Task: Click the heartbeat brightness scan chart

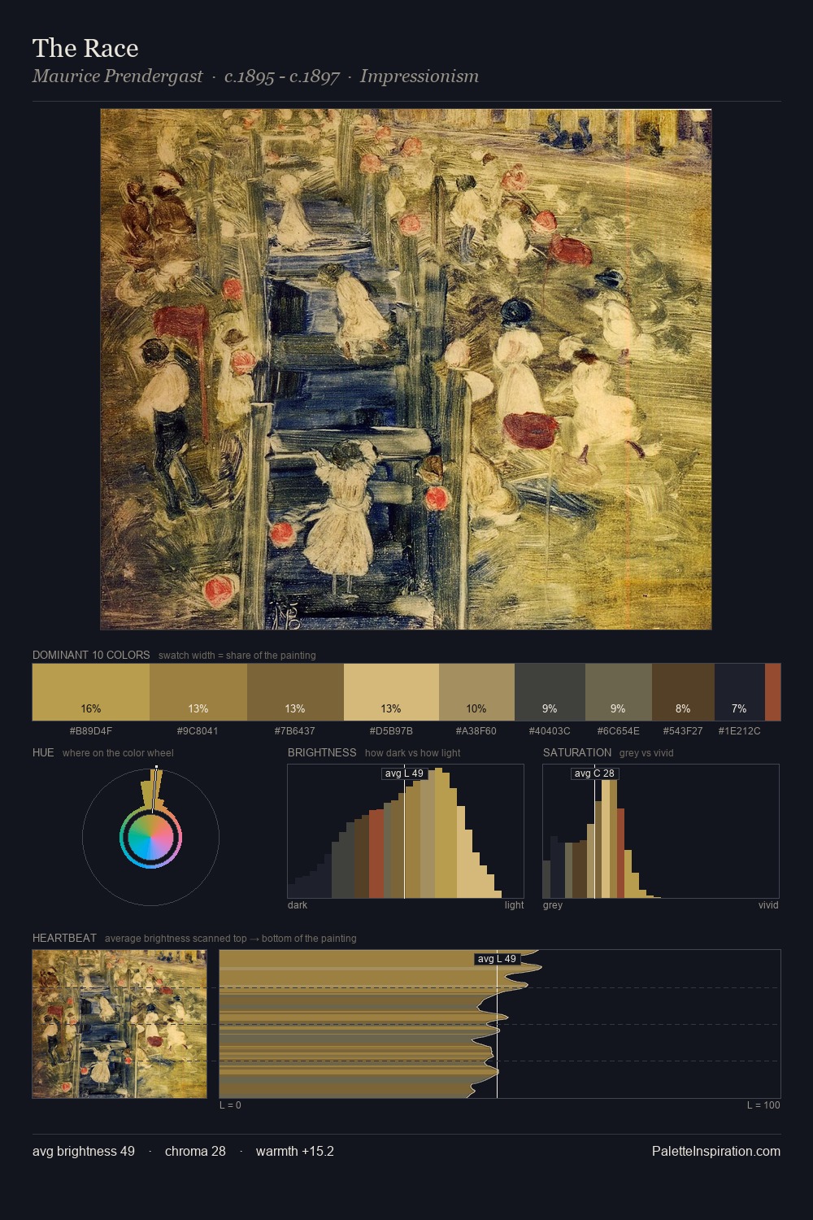Action: [500, 1024]
